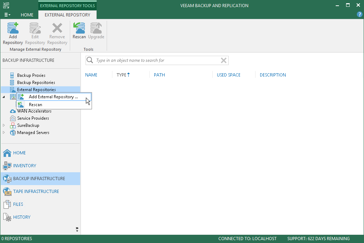Click CONNECTED TO: LOCALHOST status text

point(247,239)
